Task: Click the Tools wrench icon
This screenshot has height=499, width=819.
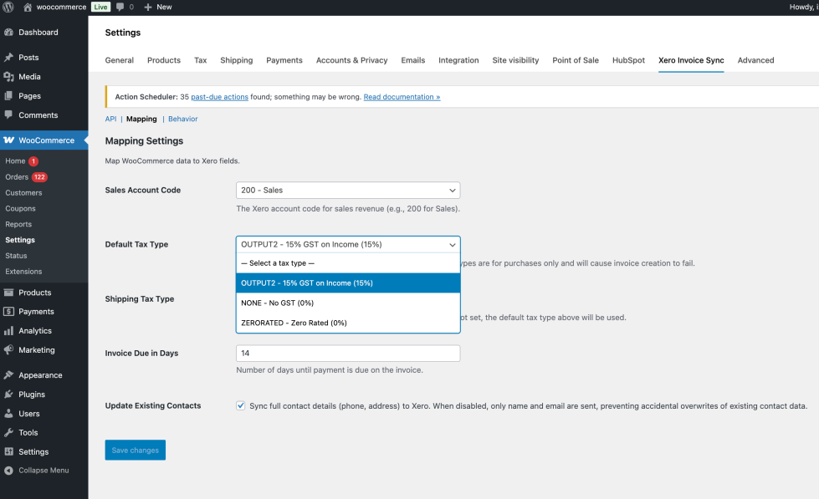Action: click(8, 433)
